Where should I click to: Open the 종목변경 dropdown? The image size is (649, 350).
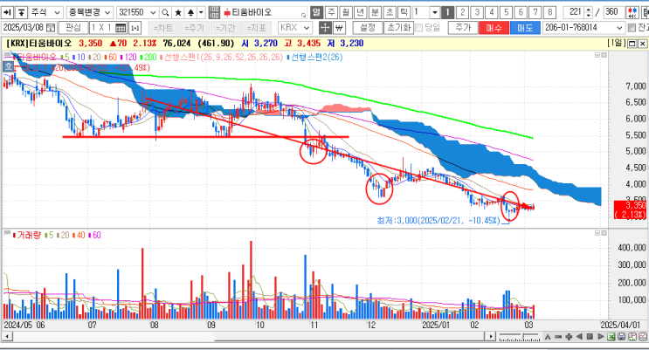pos(107,13)
